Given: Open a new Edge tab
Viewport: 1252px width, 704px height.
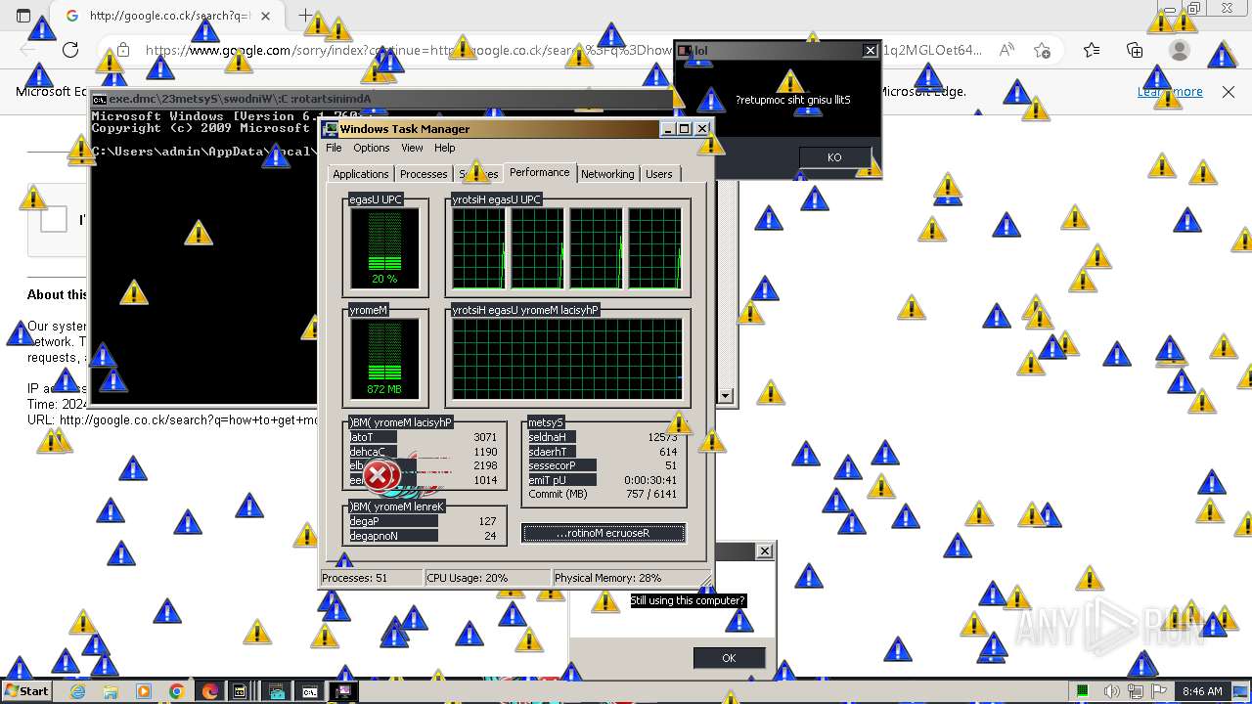Looking at the screenshot, I should (305, 16).
